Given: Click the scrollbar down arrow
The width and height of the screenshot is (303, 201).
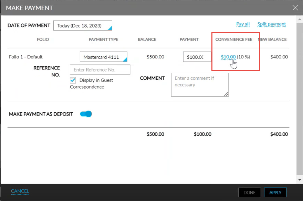Looking at the screenshot, I should tap(300, 180).
